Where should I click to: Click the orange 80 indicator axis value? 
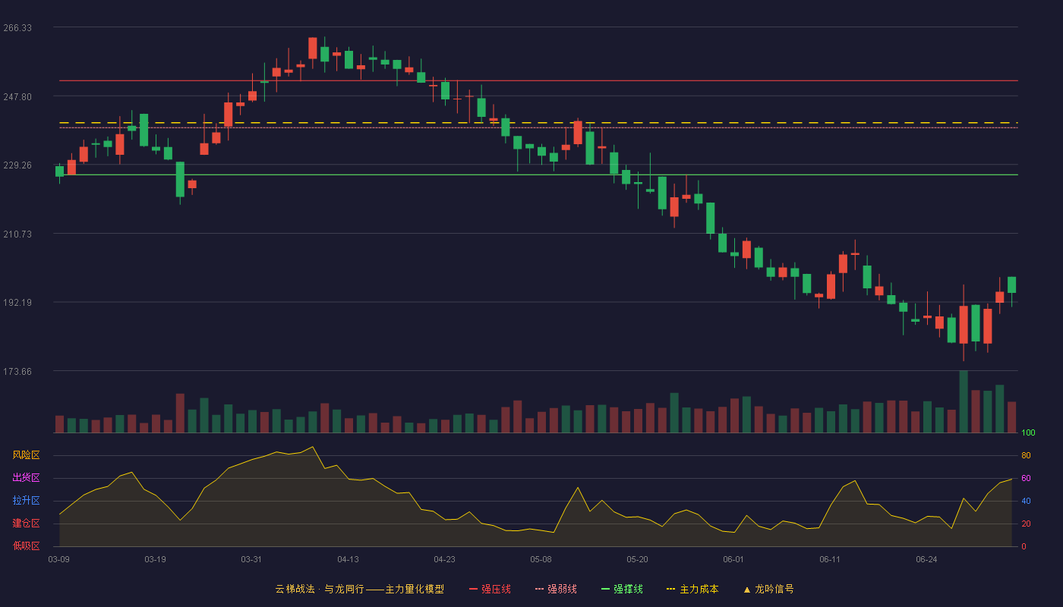point(1026,455)
